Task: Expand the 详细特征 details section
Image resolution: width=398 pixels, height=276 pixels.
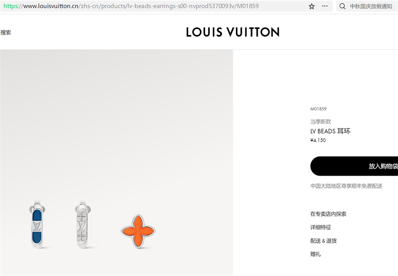Action: [x=320, y=228]
